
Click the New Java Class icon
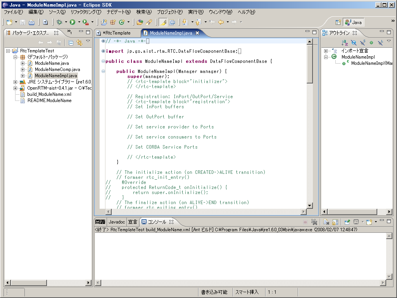click(x=122, y=22)
